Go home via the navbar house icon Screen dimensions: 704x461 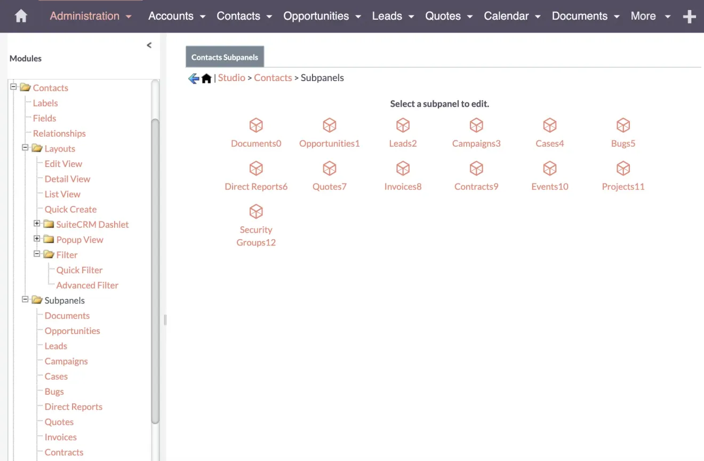pos(21,16)
